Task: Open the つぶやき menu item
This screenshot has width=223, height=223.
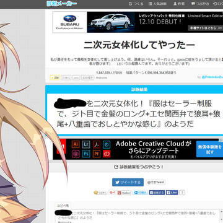Action: (200, 4)
